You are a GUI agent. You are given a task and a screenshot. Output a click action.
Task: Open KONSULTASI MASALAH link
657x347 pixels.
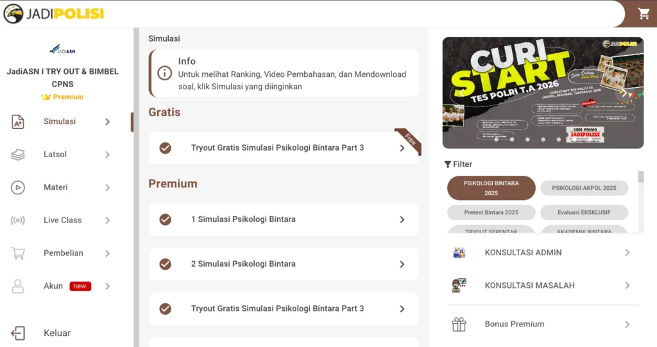point(529,285)
